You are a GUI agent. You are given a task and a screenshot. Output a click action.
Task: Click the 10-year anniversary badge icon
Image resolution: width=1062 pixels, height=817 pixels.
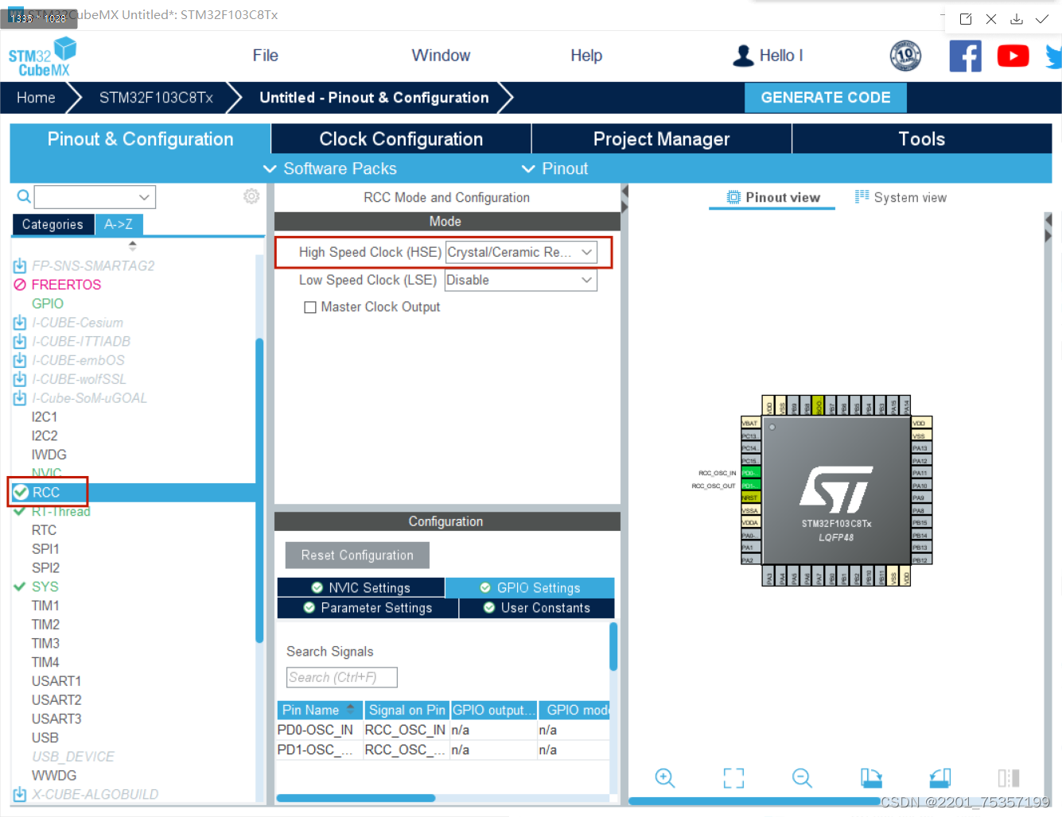[x=905, y=56]
